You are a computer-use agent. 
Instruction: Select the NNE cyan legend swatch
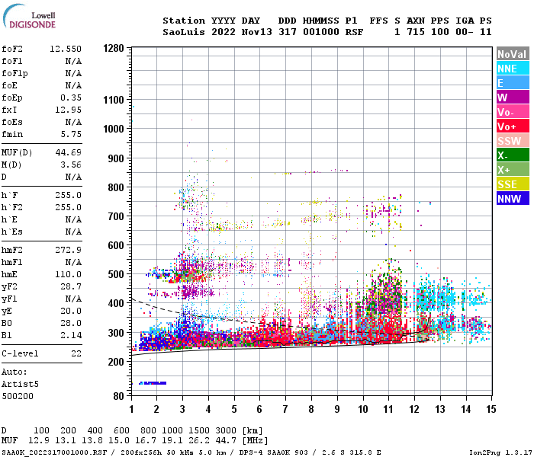[x=513, y=69]
